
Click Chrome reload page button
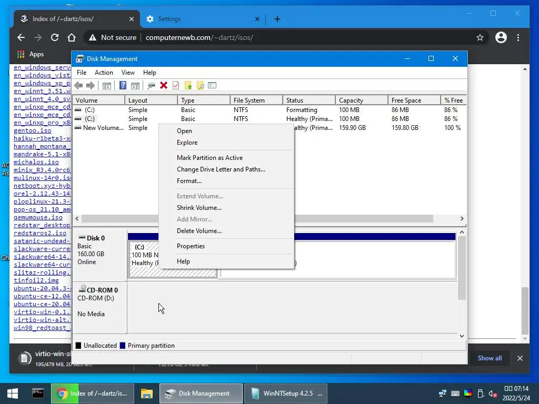click(x=55, y=37)
